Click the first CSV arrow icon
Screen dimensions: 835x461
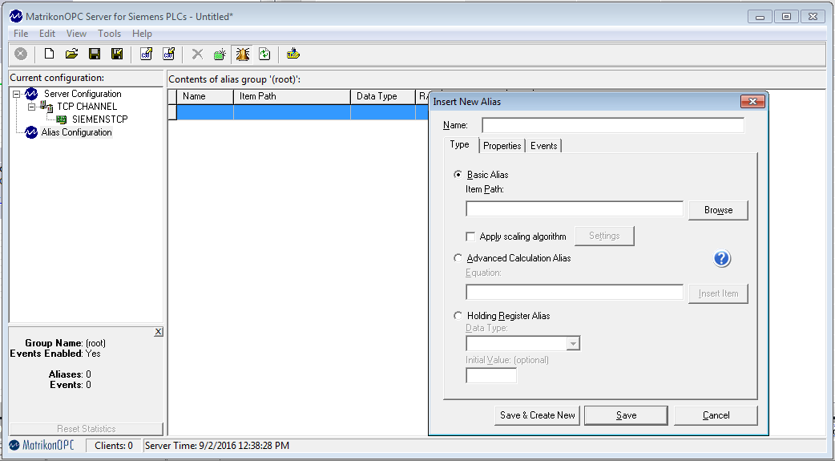146,54
